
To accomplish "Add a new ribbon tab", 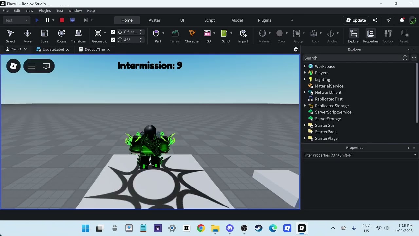I will click(292, 20).
